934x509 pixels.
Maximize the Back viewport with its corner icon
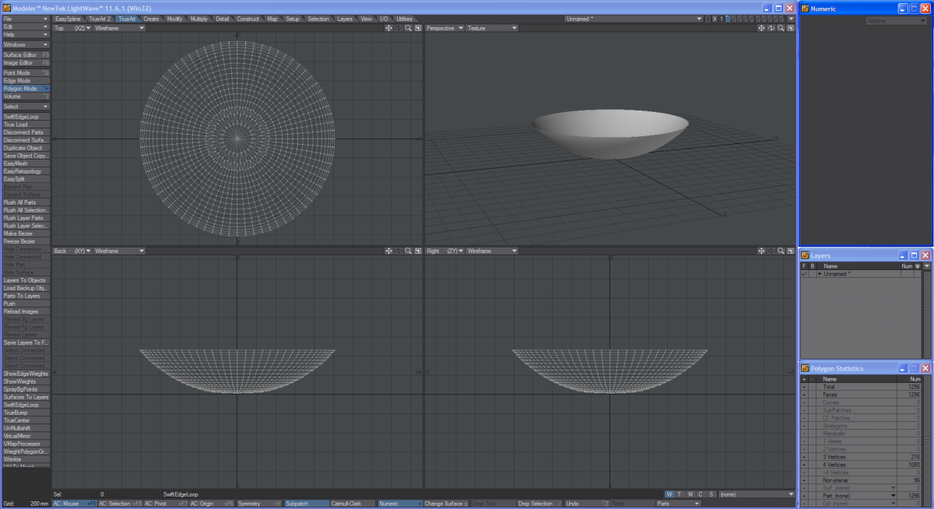(417, 251)
